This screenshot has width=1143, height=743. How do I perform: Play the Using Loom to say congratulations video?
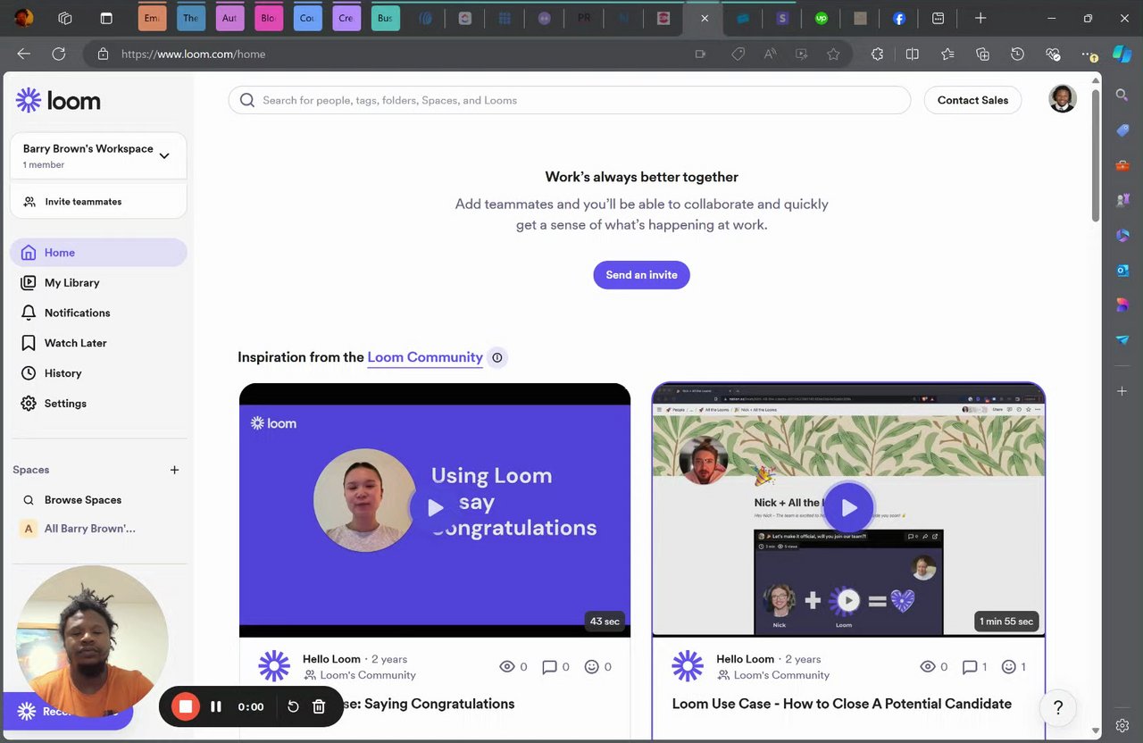pyautogui.click(x=435, y=507)
